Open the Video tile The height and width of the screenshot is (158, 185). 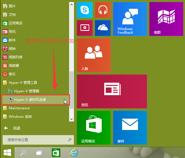[85, 28]
